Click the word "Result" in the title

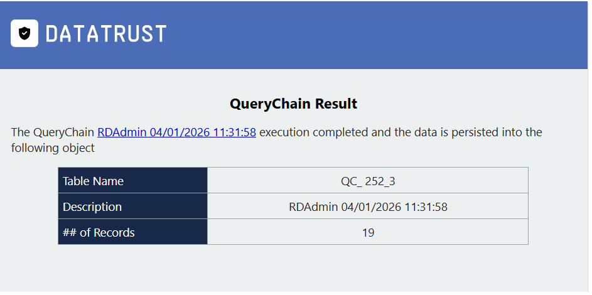(x=336, y=104)
